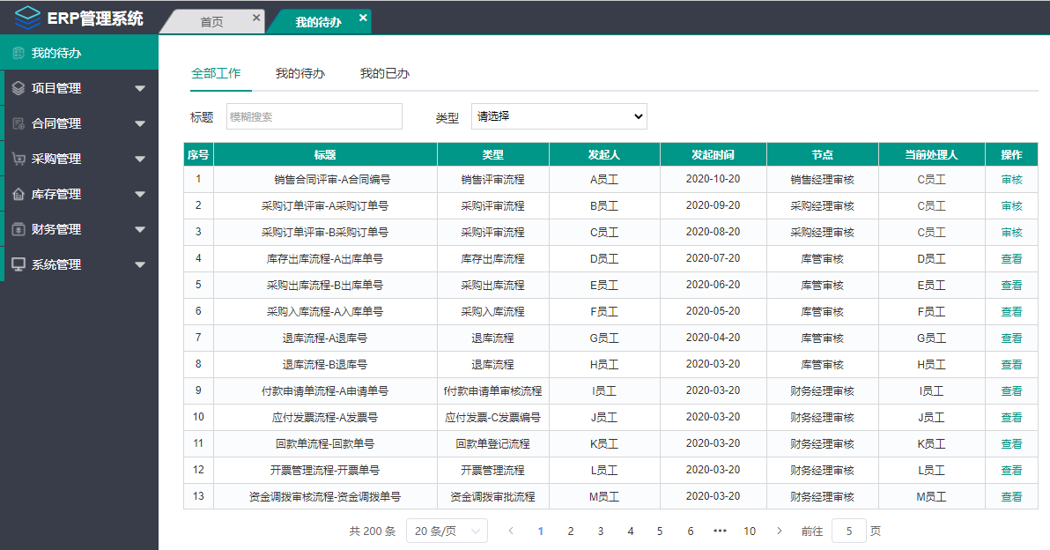
Task: Click cell 销售经理审核
Action: 823,180
